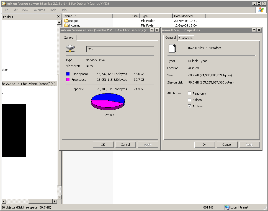Click the multiple files icon
Screen dimensions: 268x211
pos(172,48)
